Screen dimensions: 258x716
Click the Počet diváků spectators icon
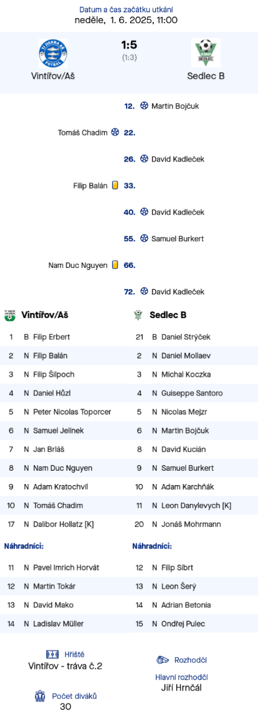[x=40, y=696]
